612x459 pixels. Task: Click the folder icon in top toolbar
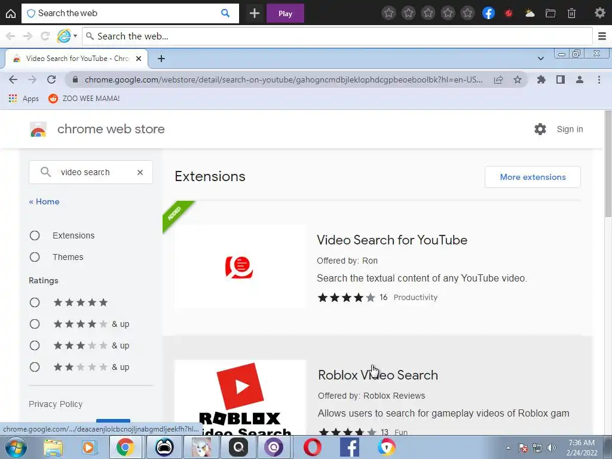tap(550, 13)
